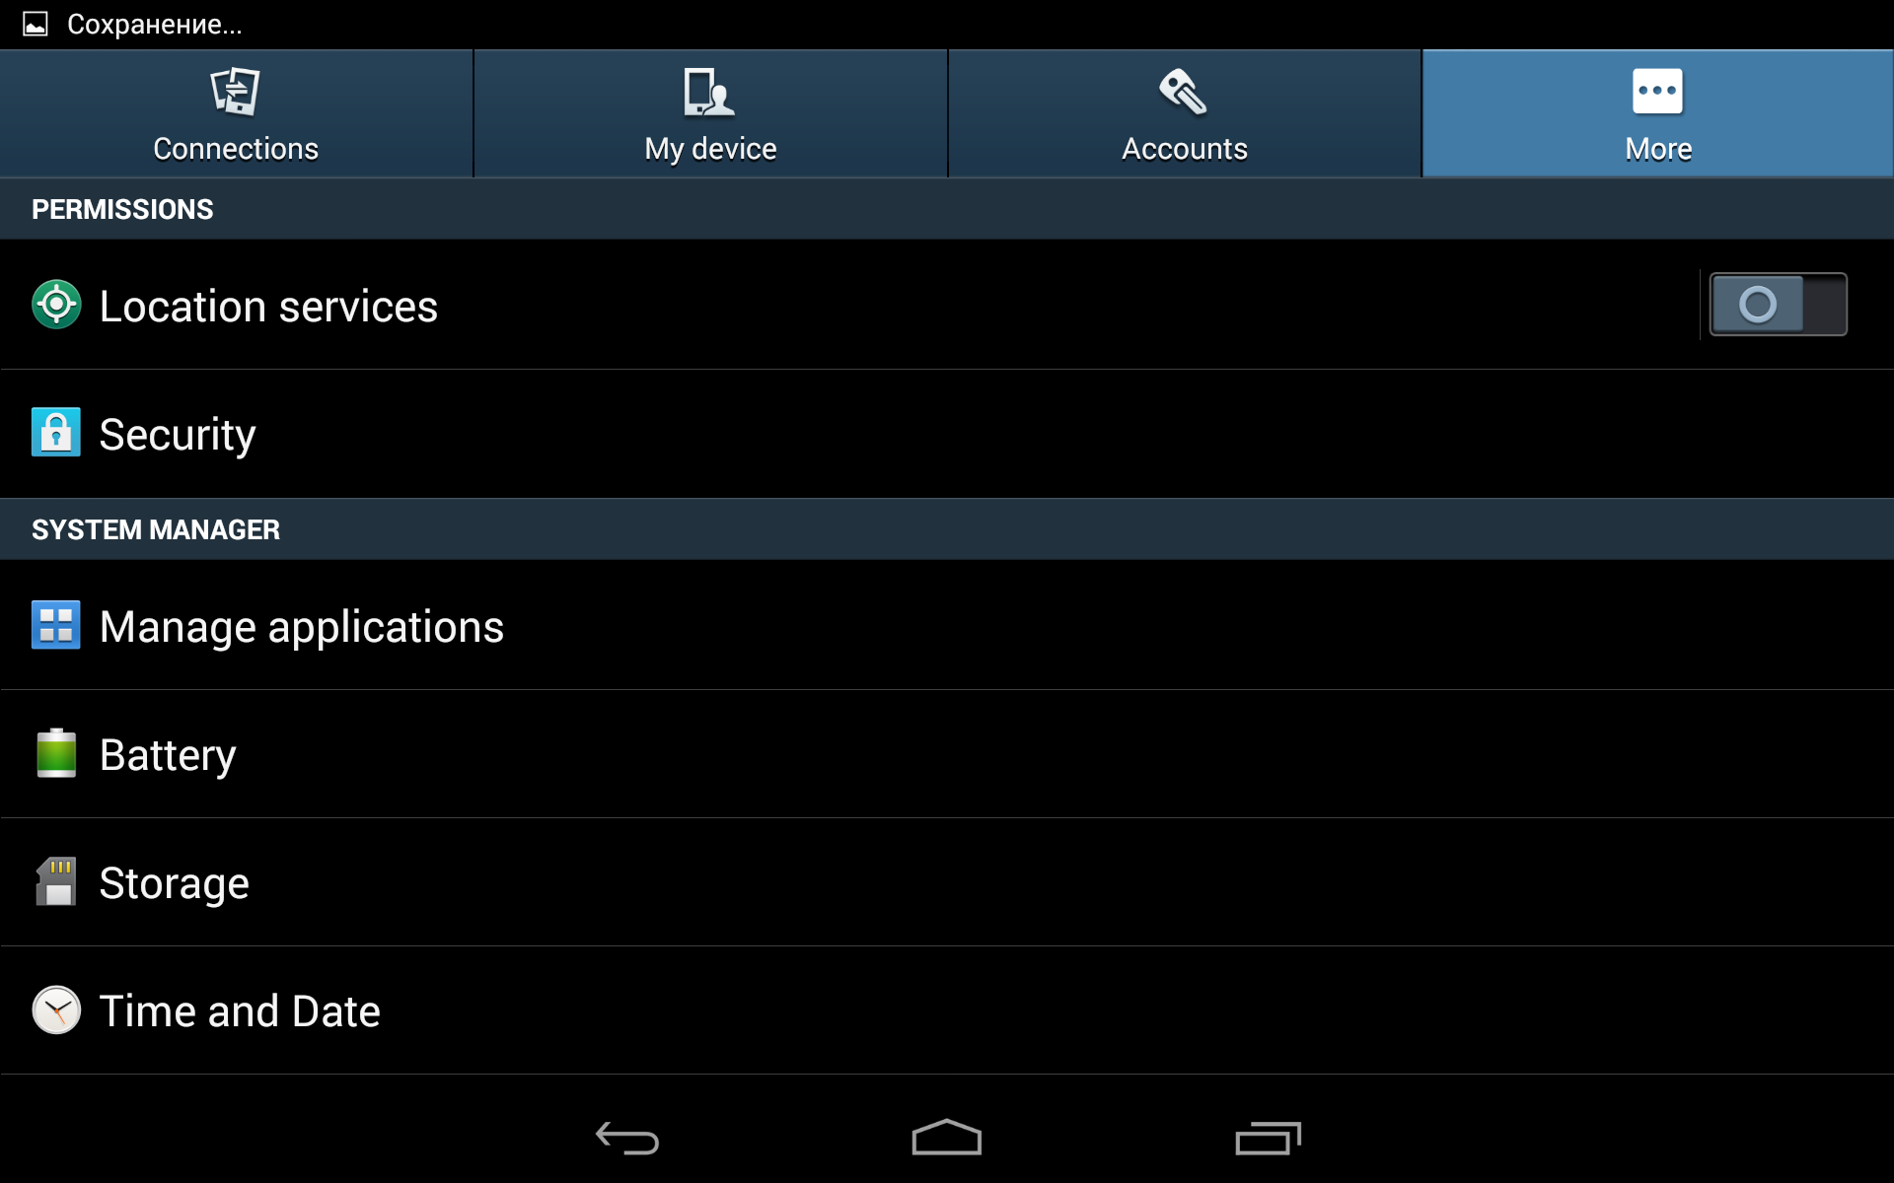Image resolution: width=1894 pixels, height=1183 pixels.
Task: Open the Accounts tab
Action: [1184, 114]
